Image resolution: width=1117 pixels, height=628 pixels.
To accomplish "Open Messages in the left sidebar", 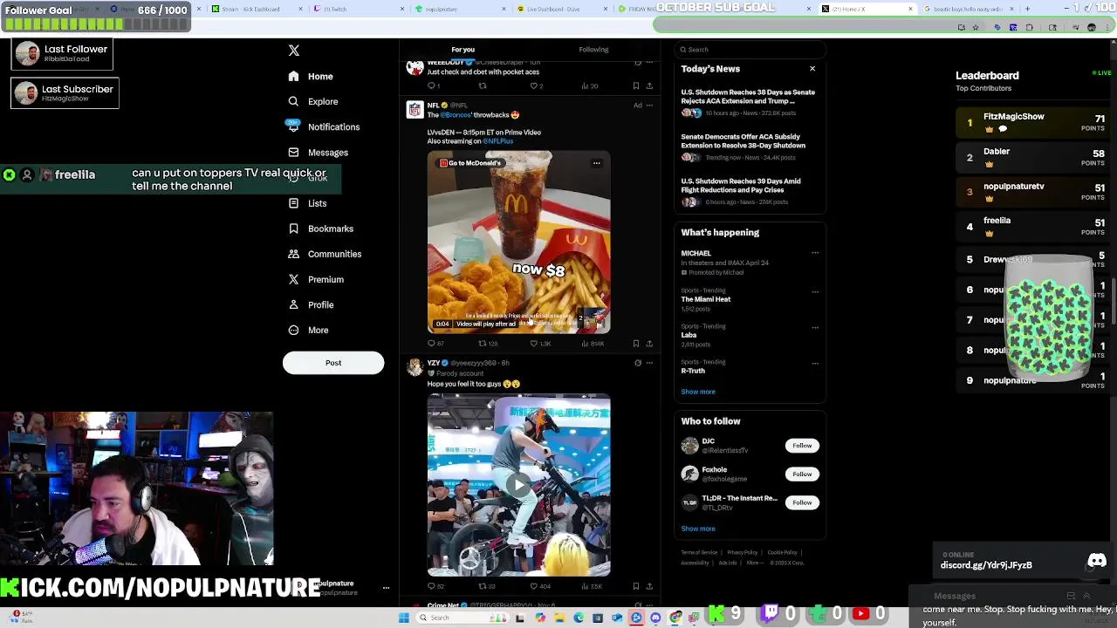I will (x=318, y=153).
